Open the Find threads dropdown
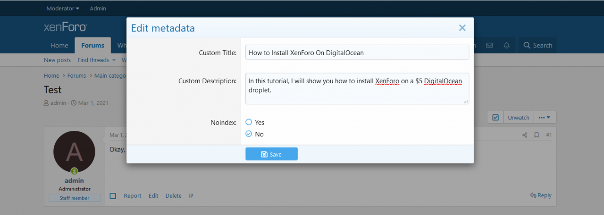Image resolution: width=604 pixels, height=215 pixels. [x=96, y=60]
